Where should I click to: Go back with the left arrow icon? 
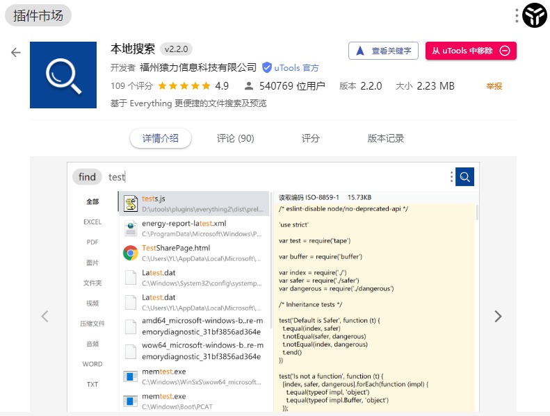16,53
